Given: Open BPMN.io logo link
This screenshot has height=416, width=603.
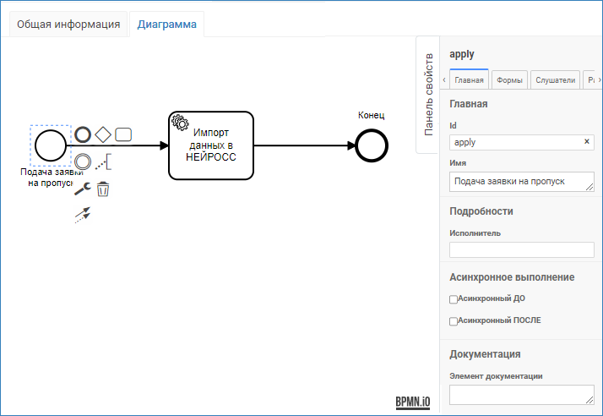Looking at the screenshot, I should (413, 402).
